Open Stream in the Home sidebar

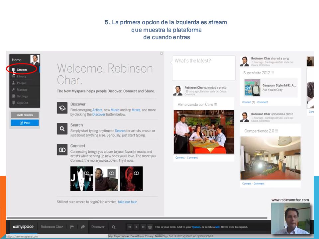(22, 70)
